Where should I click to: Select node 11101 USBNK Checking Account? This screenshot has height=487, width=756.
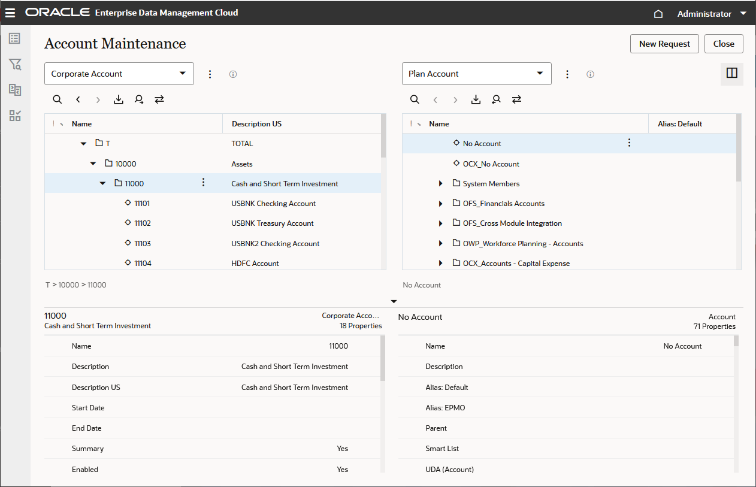tap(213, 203)
